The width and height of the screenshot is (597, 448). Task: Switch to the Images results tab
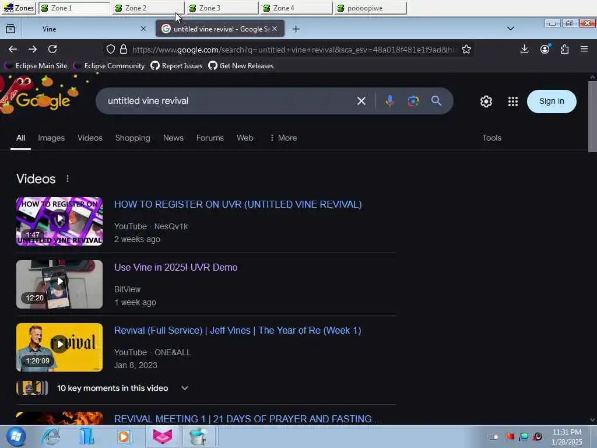(x=51, y=138)
